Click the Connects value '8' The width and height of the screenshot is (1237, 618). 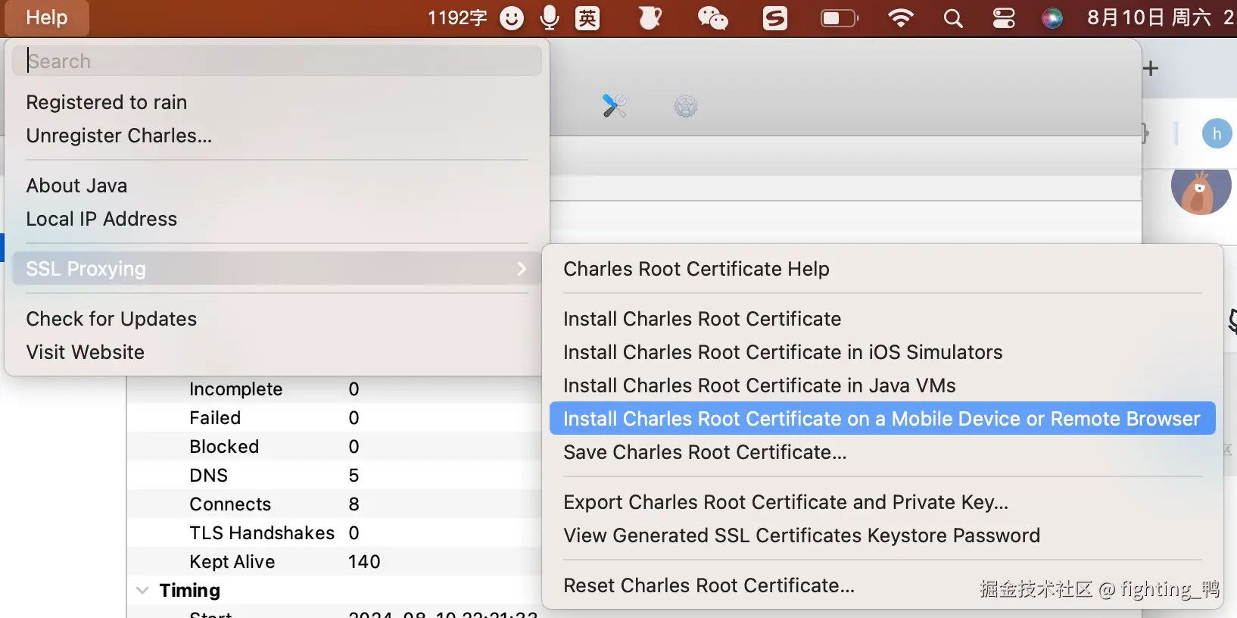tap(354, 504)
